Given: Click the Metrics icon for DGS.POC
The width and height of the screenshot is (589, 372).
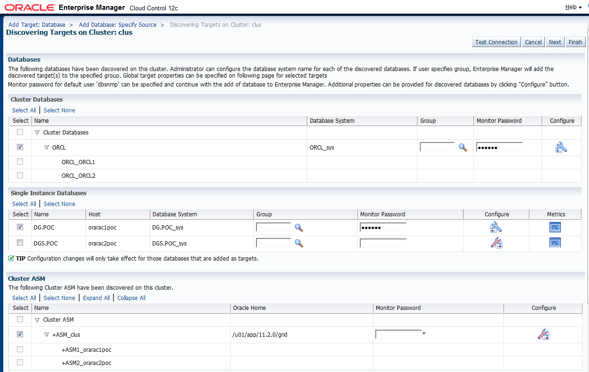Looking at the screenshot, I should 555,242.
